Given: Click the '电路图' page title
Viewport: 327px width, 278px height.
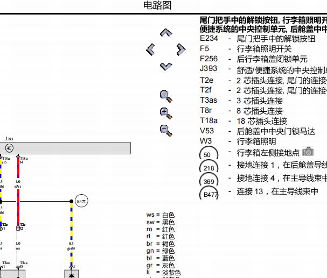Looking at the screenshot, I should [157, 5].
